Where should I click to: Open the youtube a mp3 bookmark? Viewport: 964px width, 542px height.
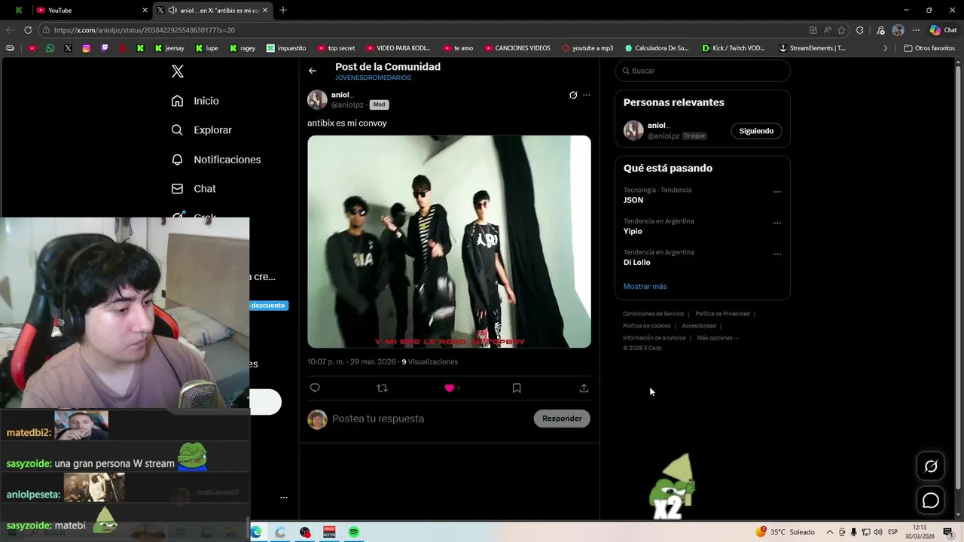[x=587, y=48]
